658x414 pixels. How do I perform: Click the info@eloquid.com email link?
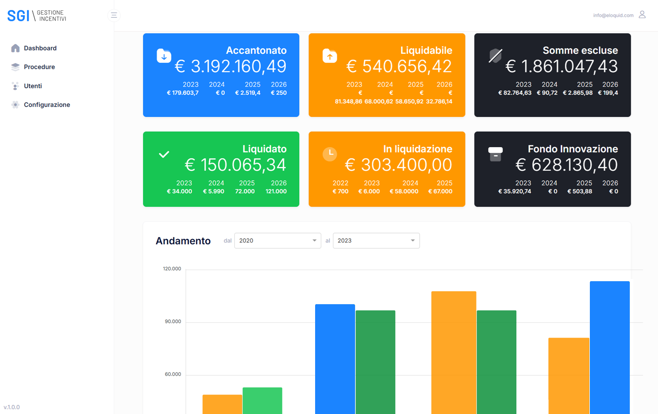tap(613, 14)
